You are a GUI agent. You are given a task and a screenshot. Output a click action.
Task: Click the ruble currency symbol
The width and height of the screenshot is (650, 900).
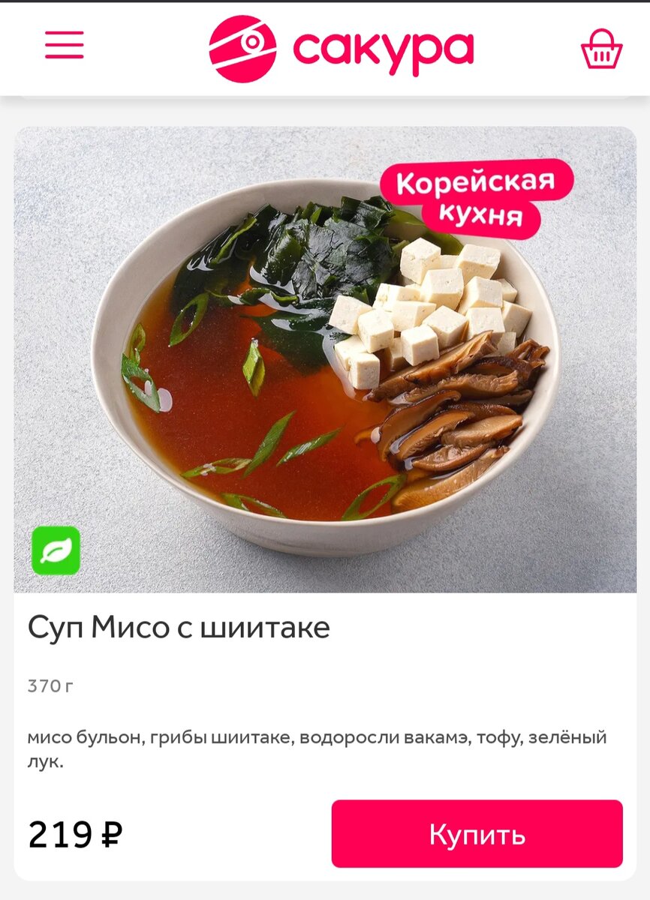[x=111, y=833]
